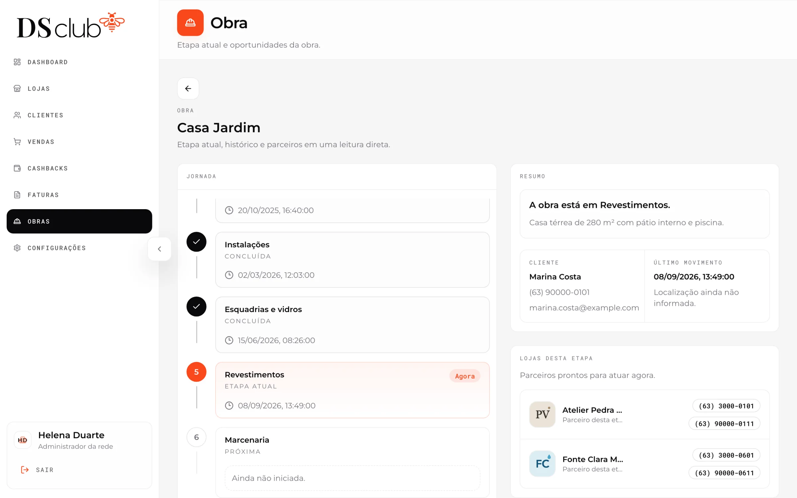The height and width of the screenshot is (498, 797).
Task: Open Configurações settings
Action: 79,248
